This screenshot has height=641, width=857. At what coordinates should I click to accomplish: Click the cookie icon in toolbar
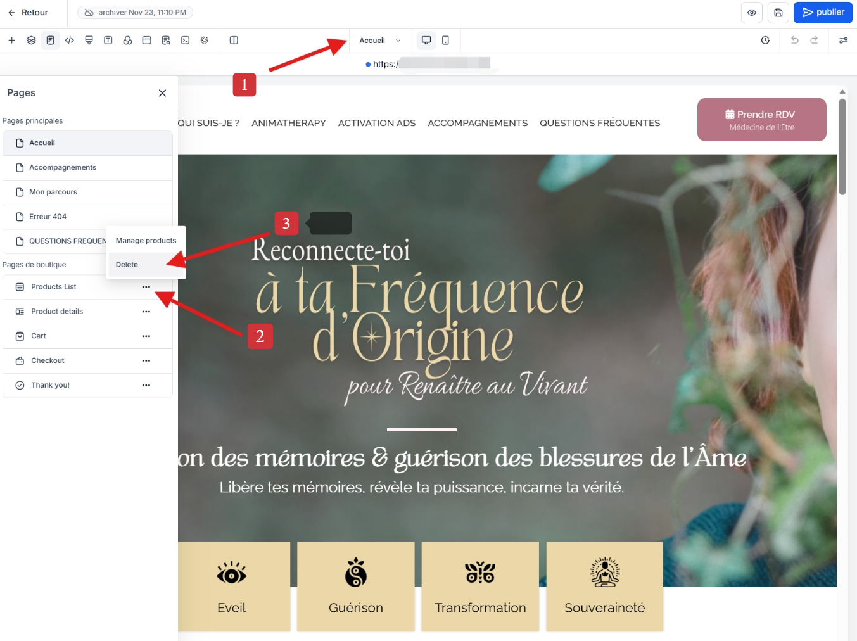(x=204, y=41)
